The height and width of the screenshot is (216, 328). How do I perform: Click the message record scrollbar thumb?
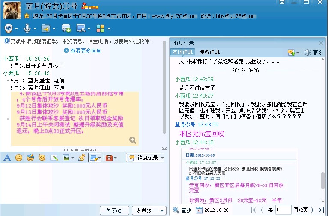(323, 181)
